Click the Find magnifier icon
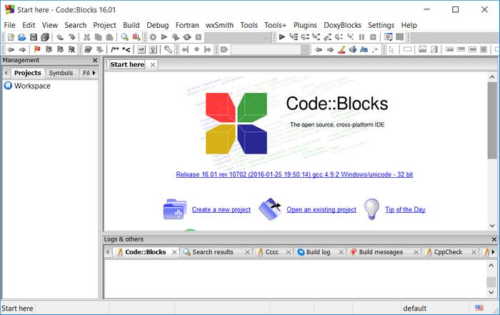This screenshot has width=500, height=315. (124, 37)
